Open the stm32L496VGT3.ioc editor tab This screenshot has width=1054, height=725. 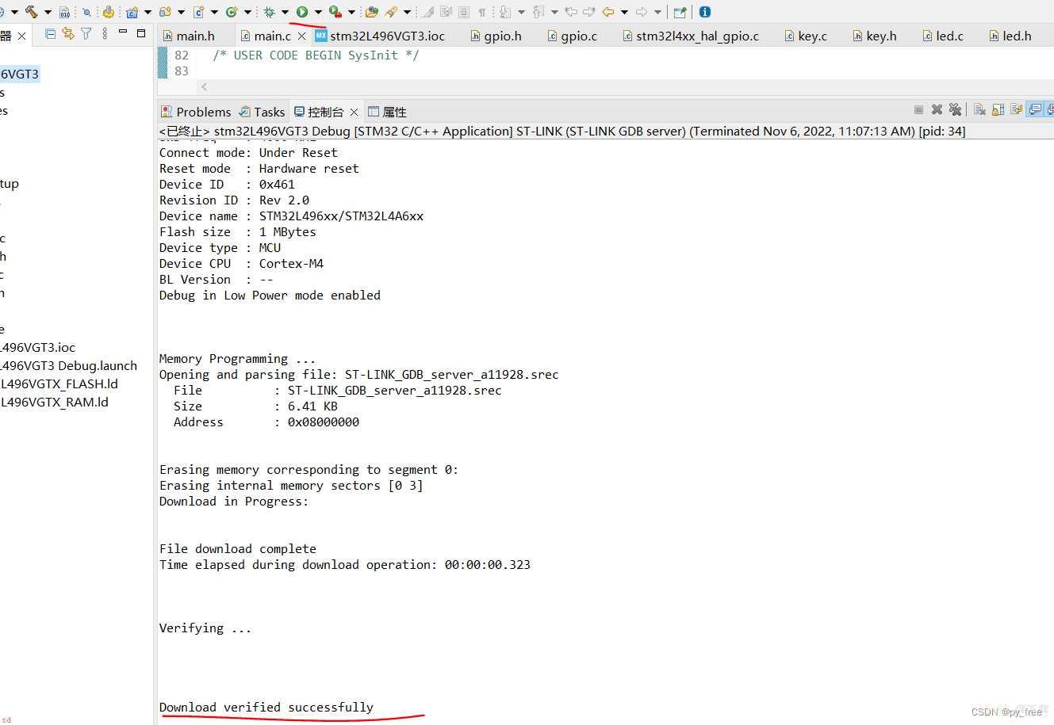click(x=380, y=36)
